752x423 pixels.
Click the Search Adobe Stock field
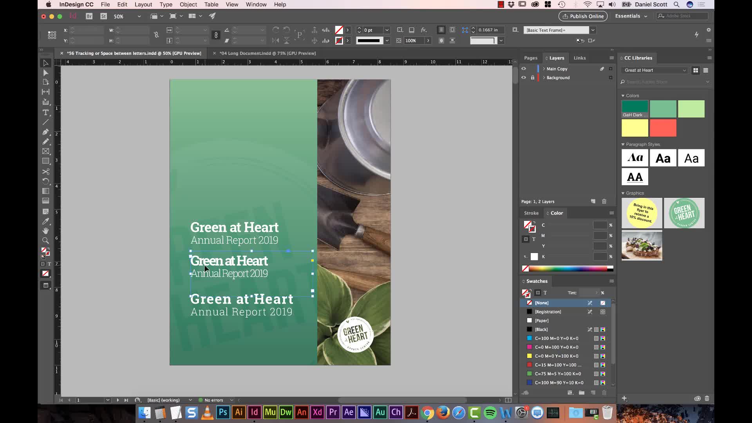coord(665,82)
